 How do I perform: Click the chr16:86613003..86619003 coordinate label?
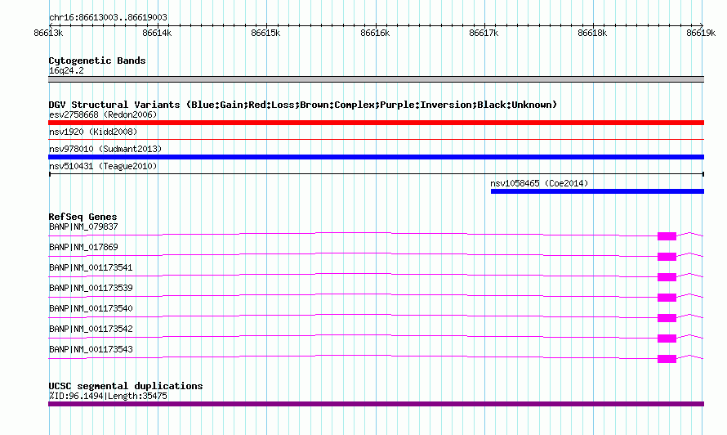108,18
